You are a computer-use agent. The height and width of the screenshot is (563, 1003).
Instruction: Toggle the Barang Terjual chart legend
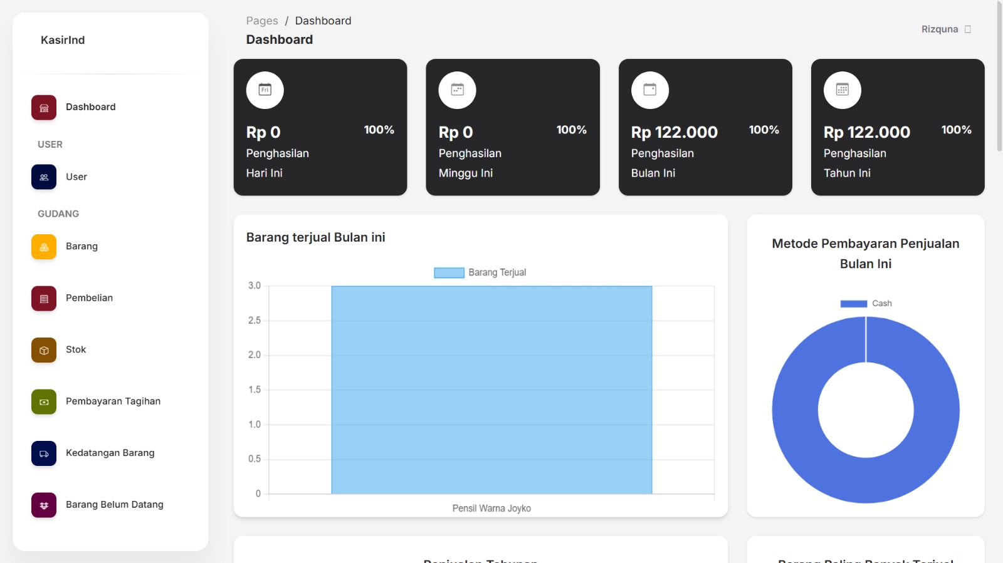[x=480, y=272]
